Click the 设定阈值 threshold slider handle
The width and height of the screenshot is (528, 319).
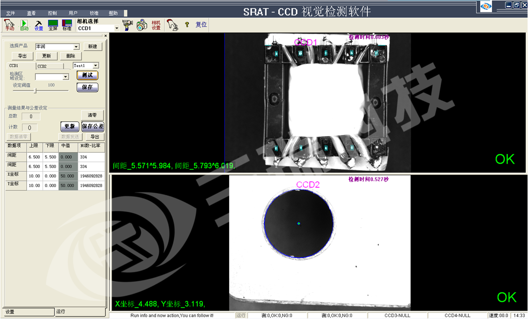[35, 91]
